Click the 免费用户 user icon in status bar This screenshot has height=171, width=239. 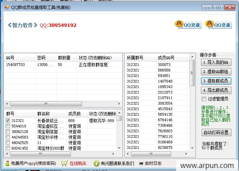point(7,163)
